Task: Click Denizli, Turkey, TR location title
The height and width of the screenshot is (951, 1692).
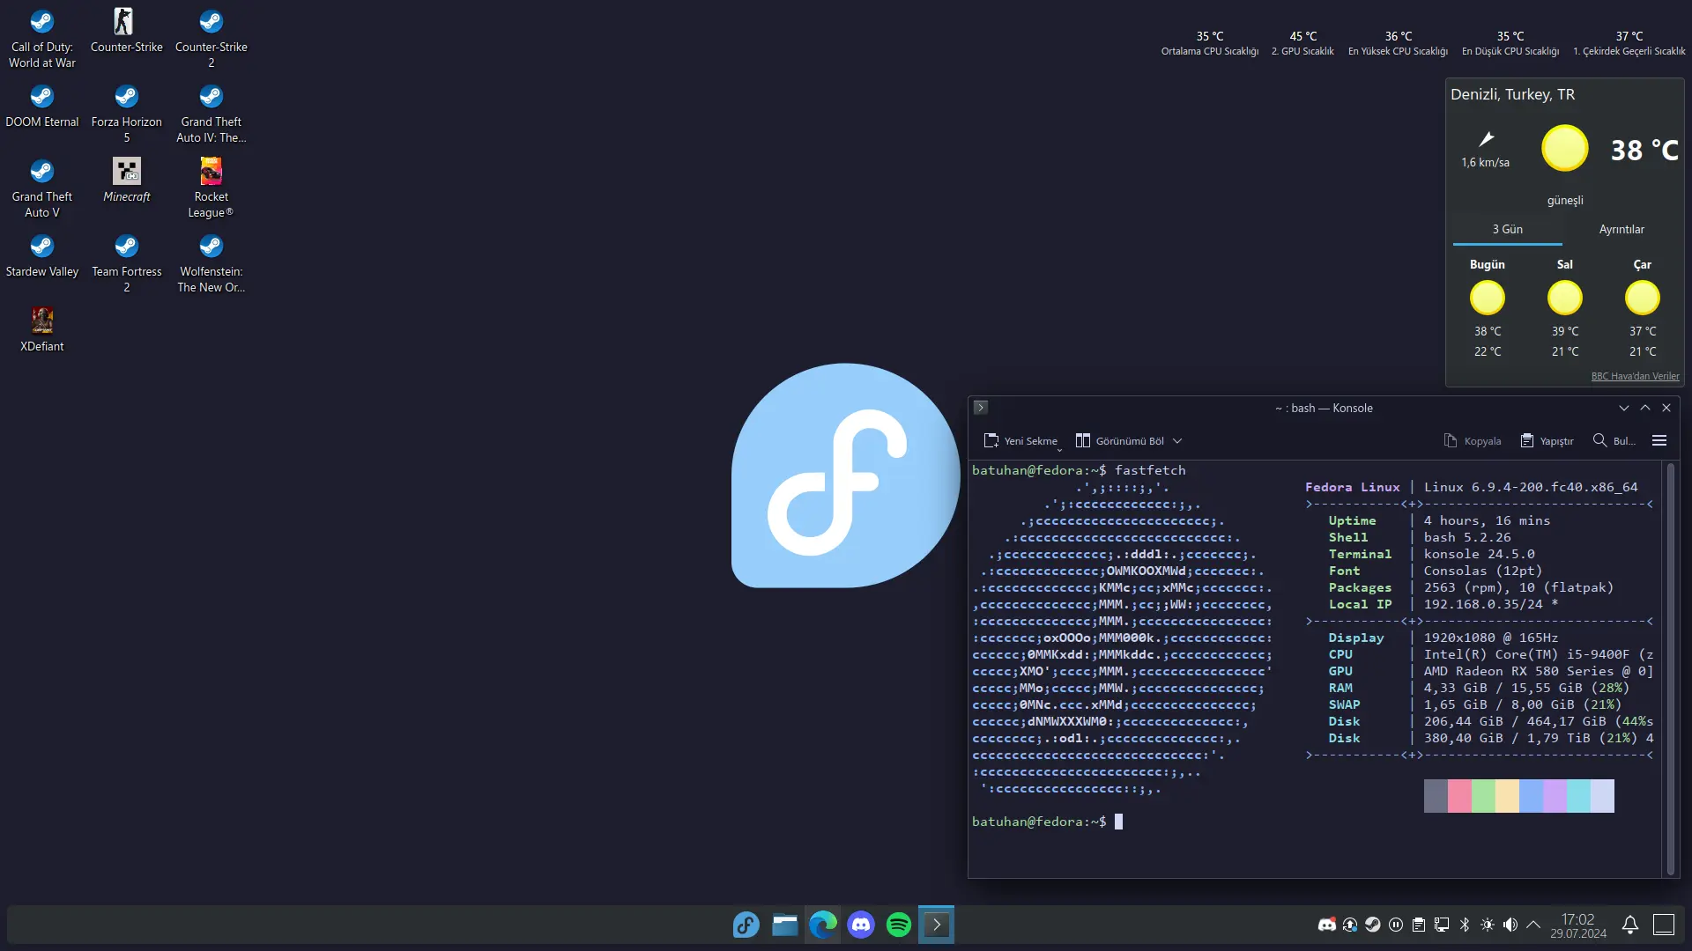Action: pos(1513,95)
